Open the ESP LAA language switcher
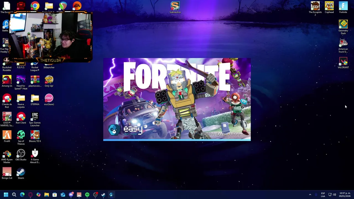This screenshot has height=199, width=354. 323,195
